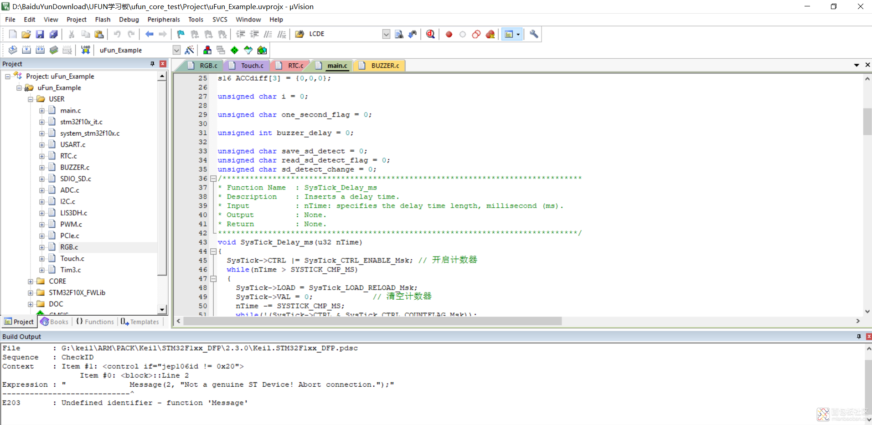Open the Configuration wrench icon
Screen dimensions: 872x425
point(534,34)
